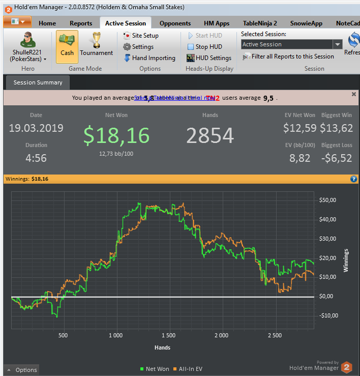Viewport: 360px width, 376px height.
Task: Toggle the All-In EV legend entry
Action: pyautogui.click(x=188, y=369)
